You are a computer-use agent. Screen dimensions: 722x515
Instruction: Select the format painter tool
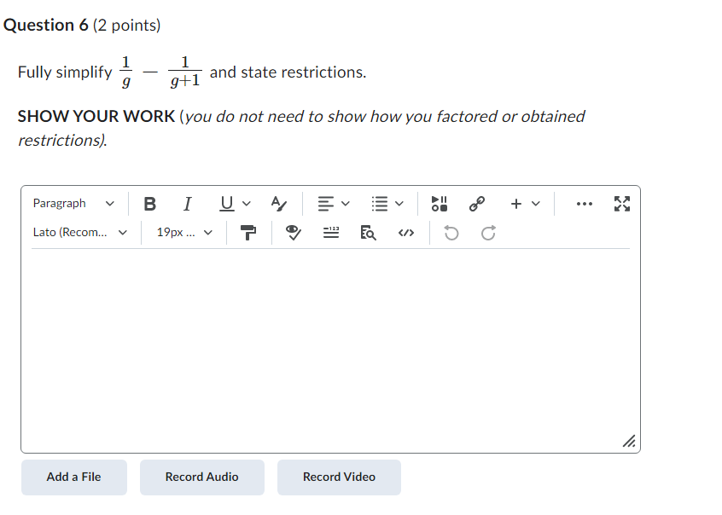(x=248, y=233)
